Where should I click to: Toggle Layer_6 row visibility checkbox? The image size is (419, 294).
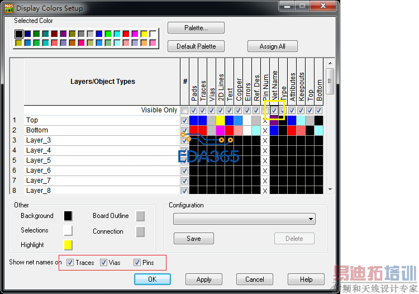185,170
